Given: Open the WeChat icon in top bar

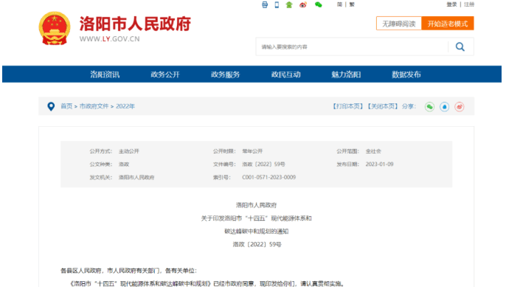Looking at the screenshot, I should point(318,4).
